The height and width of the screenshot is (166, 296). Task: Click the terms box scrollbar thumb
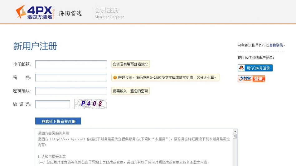point(235,136)
